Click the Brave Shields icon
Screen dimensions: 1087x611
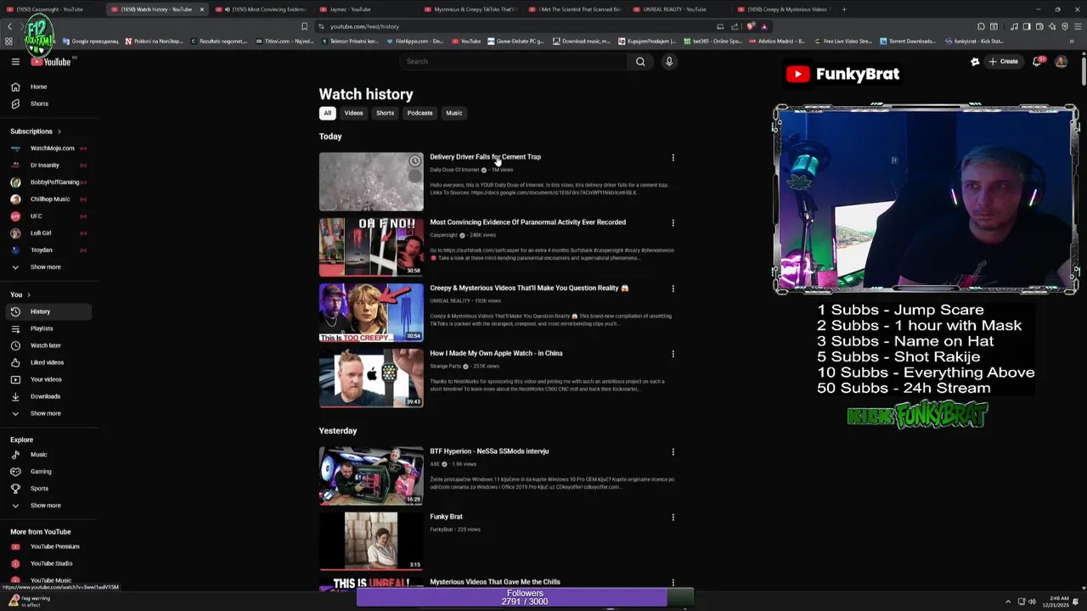(x=751, y=26)
